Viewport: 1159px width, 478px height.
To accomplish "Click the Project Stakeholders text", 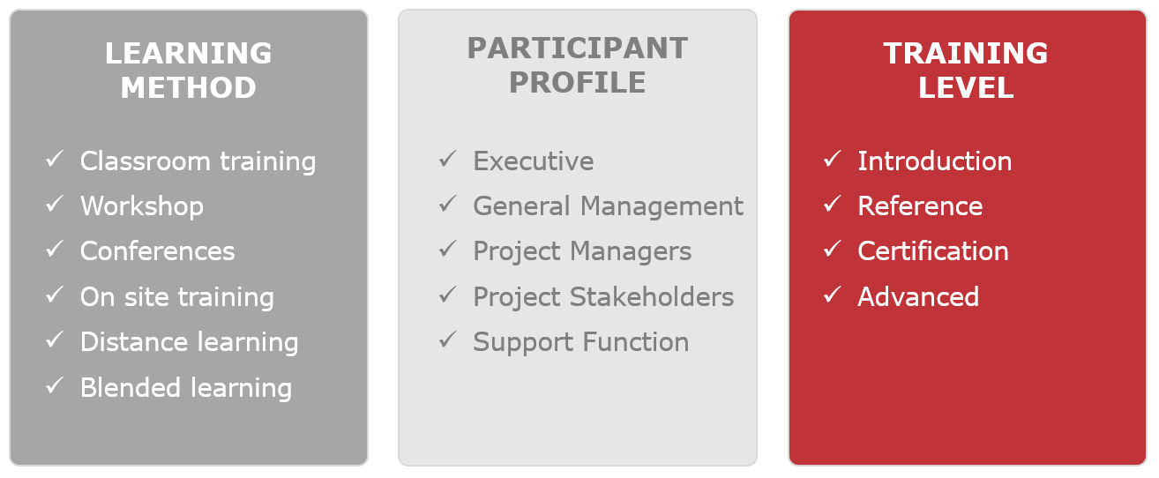I will [x=603, y=297].
